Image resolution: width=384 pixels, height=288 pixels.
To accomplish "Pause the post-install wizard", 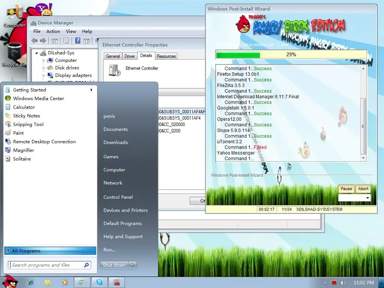I will pos(346,189).
